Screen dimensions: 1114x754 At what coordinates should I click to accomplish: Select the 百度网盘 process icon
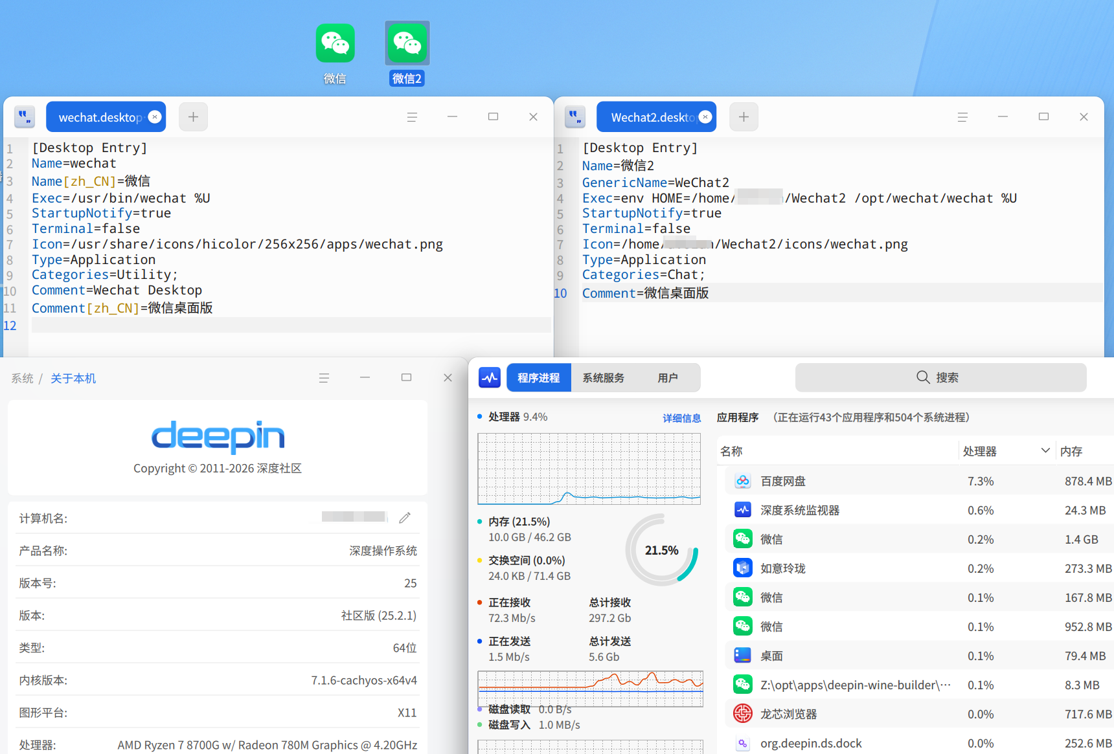742,481
